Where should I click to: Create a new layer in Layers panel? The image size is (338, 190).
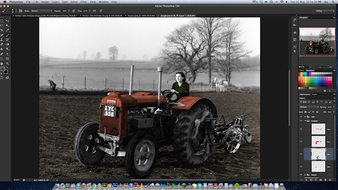point(325,180)
